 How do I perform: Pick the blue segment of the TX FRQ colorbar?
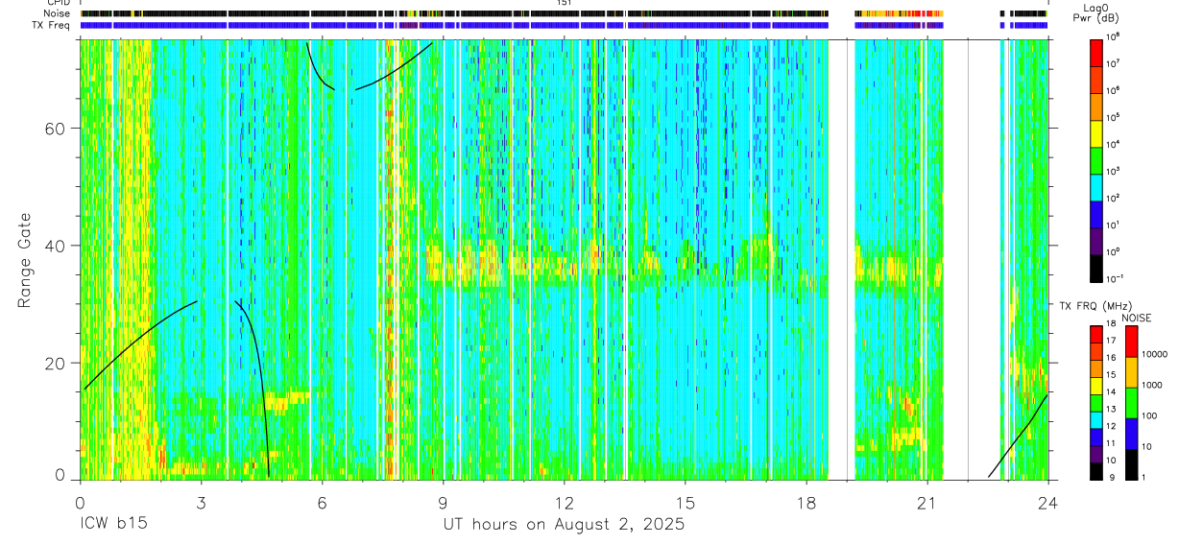[x=1097, y=437]
